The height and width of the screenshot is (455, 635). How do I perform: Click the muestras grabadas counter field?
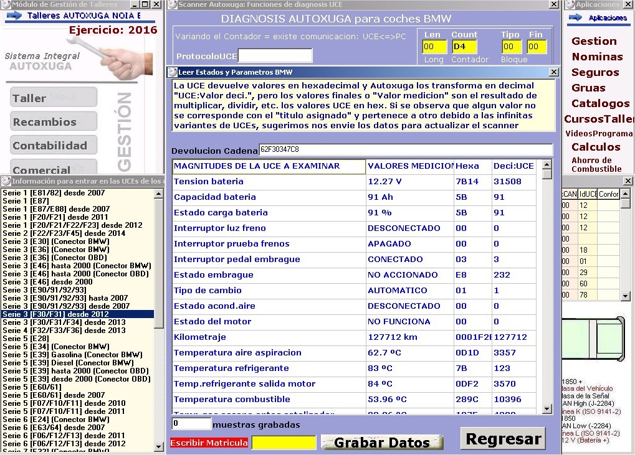(x=191, y=424)
